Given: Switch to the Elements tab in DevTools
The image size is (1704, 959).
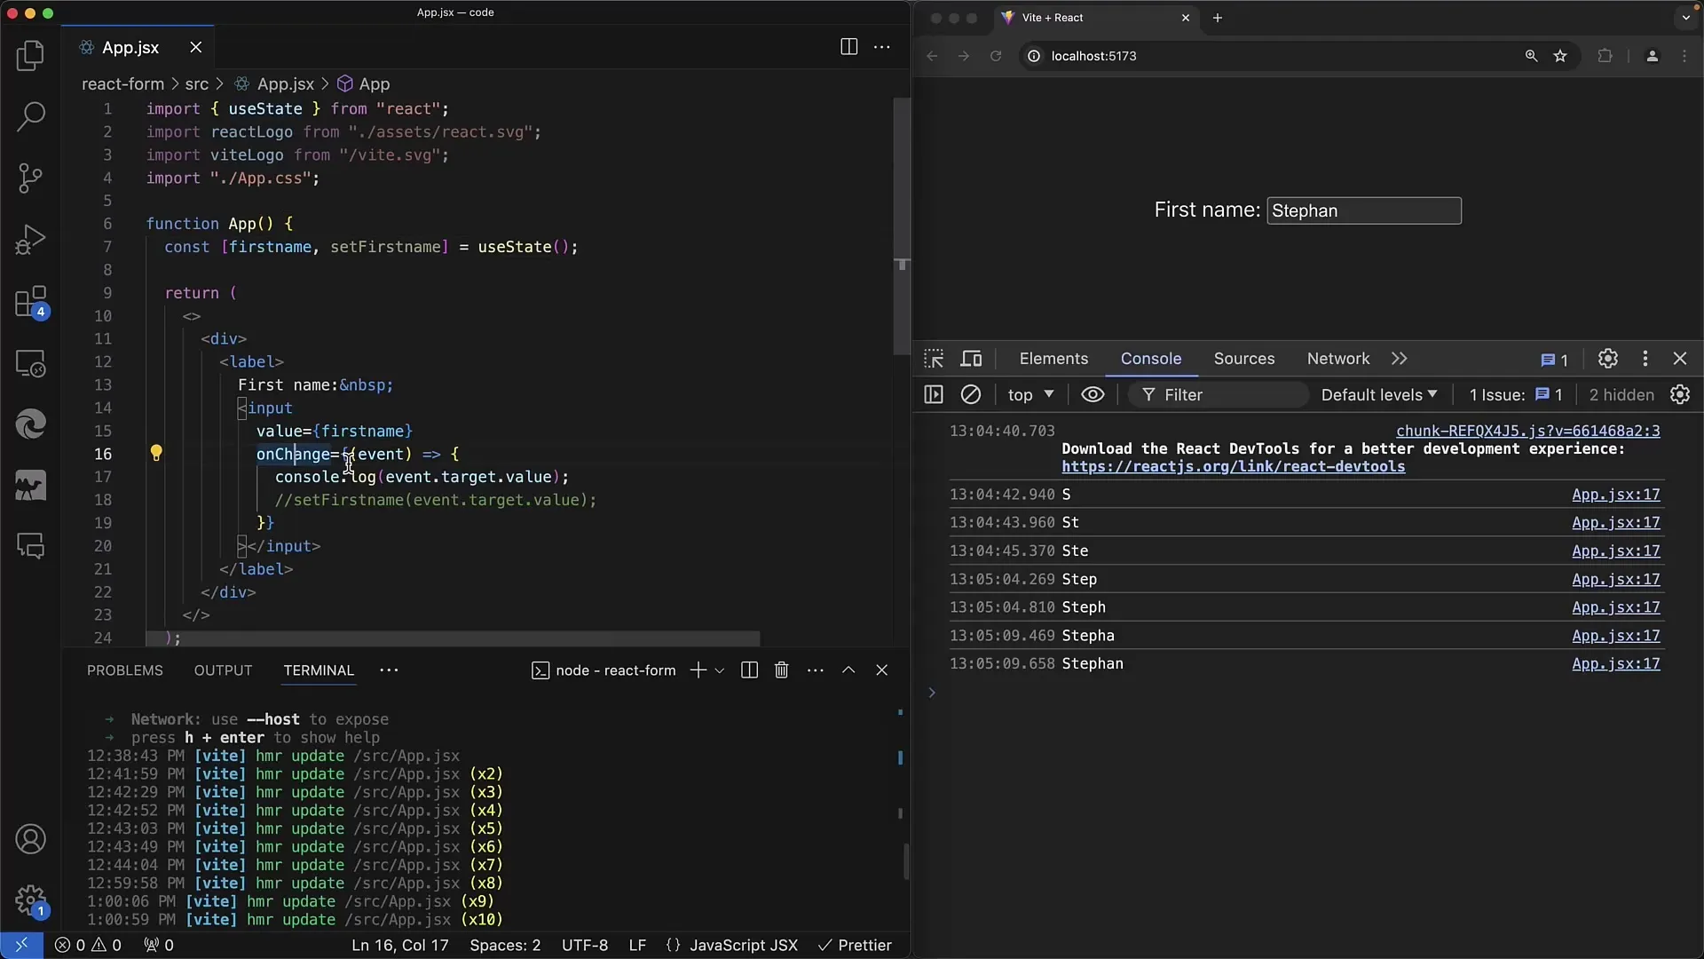Looking at the screenshot, I should tap(1052, 359).
